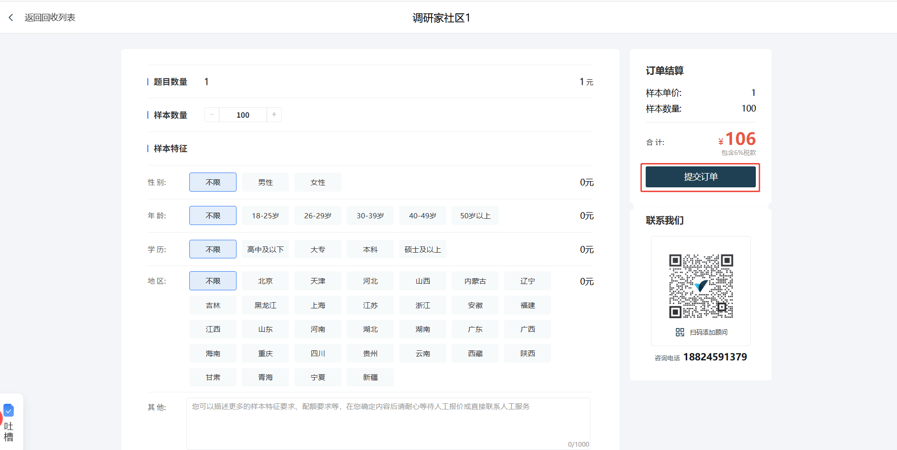Choose the 18-25岁 age range

click(x=265, y=216)
